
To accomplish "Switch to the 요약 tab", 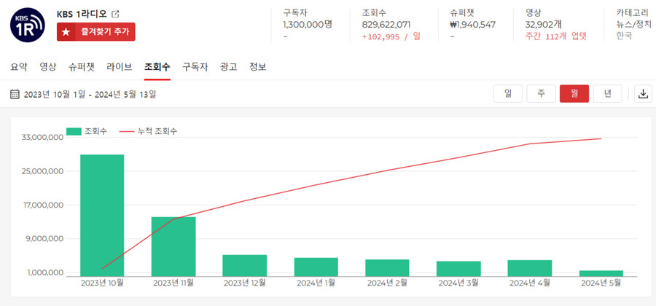I will pyautogui.click(x=19, y=67).
